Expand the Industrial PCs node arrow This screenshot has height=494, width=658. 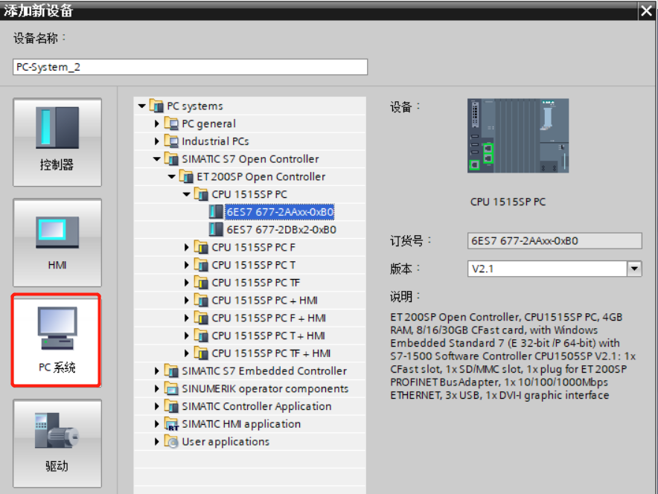click(156, 141)
